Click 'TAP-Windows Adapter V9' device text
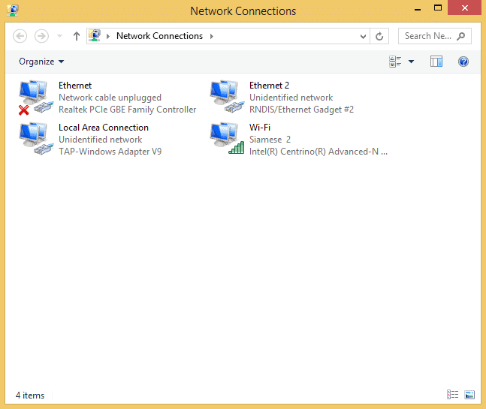Screen dimensions: 486x409 [x=110, y=152]
